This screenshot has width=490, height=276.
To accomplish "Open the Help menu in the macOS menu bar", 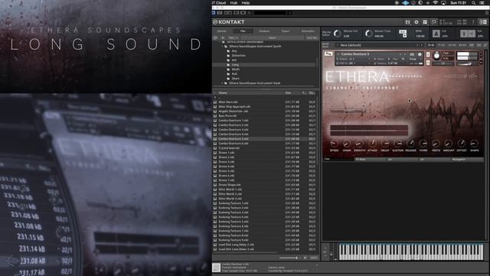I will click(x=246, y=3).
